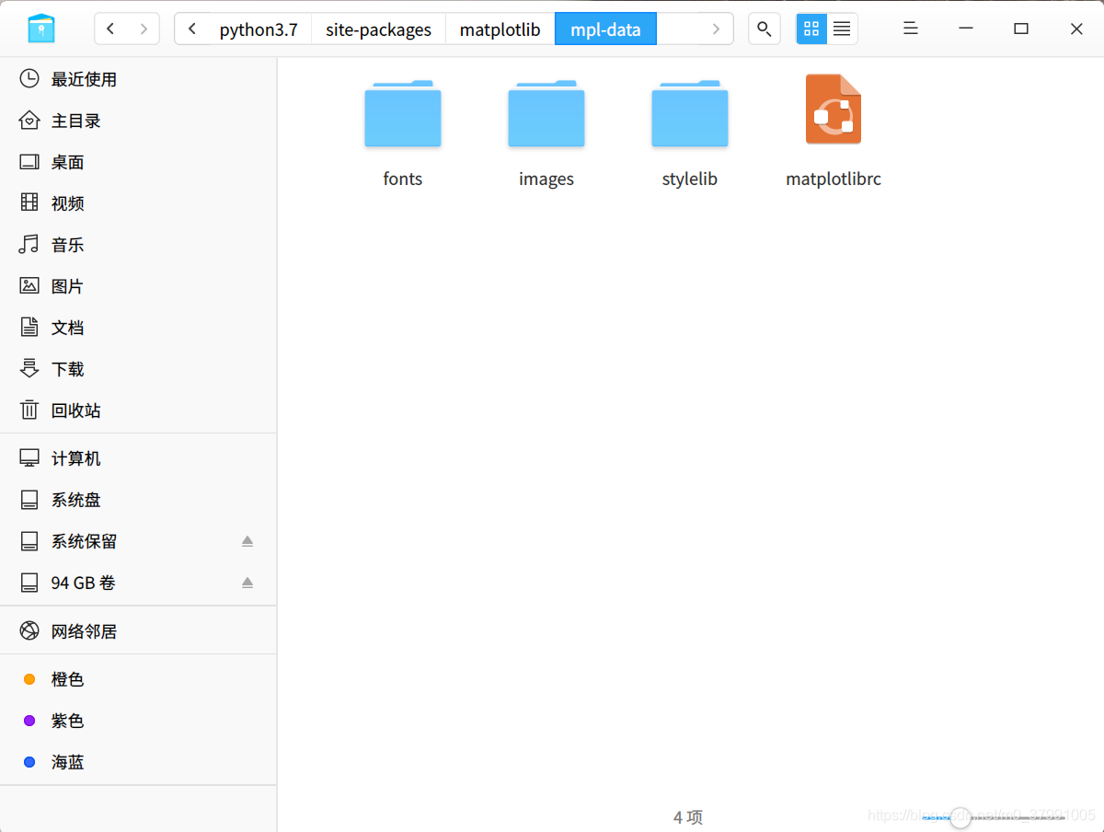Open 主目录 home in sidebar

coord(138,121)
